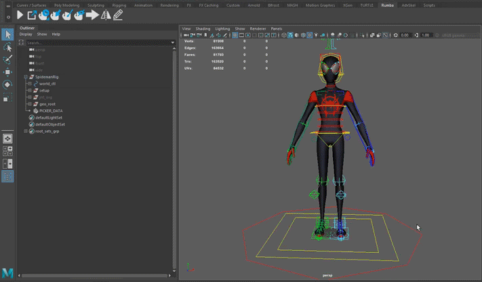Select the top camera in Outliner

(39, 56)
